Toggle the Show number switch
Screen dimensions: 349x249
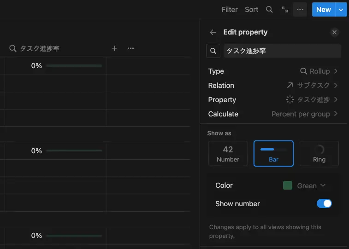pyautogui.click(x=324, y=203)
